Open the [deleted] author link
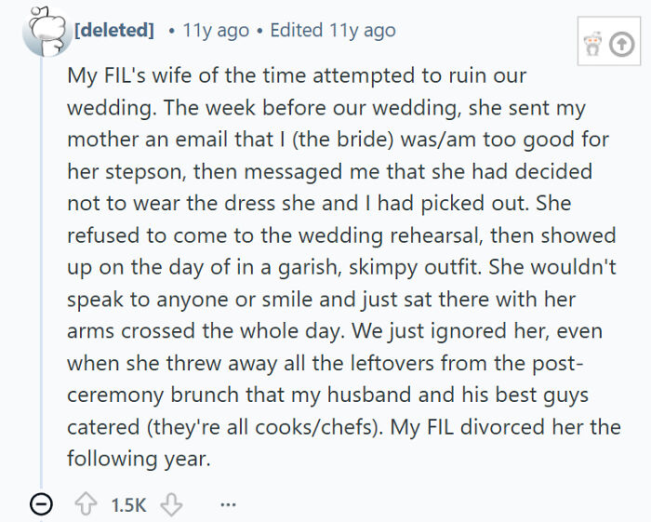Screen dimensions: 651x522 click(x=114, y=30)
